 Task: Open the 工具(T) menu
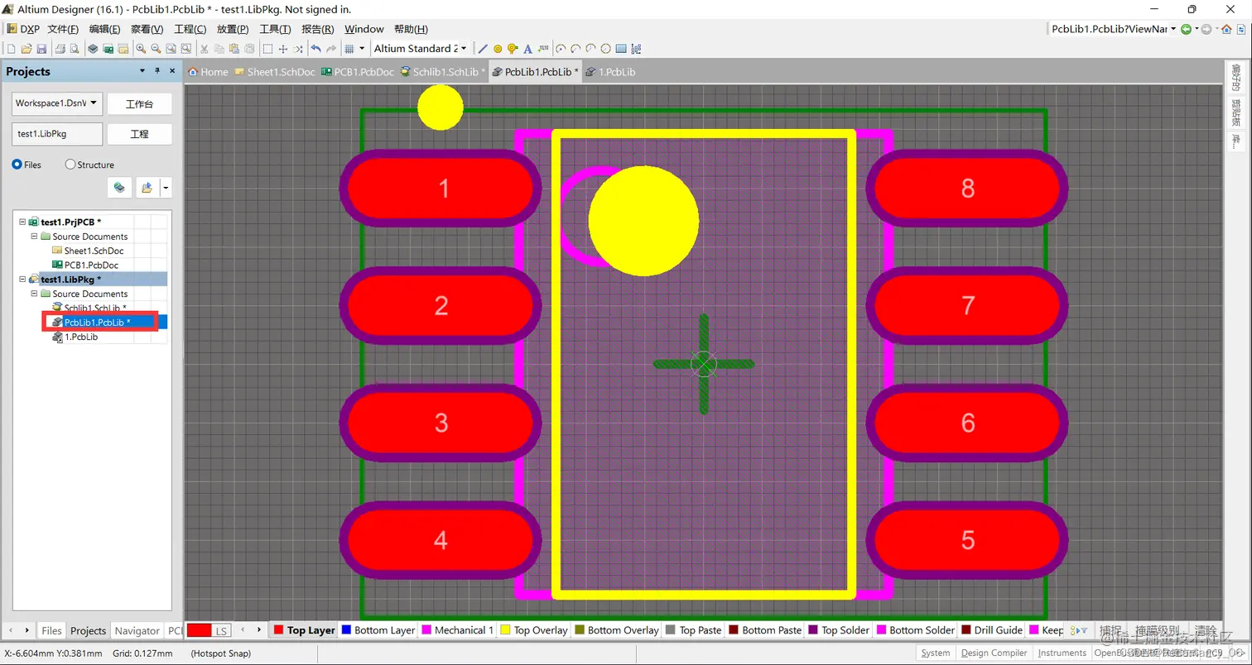pos(275,29)
